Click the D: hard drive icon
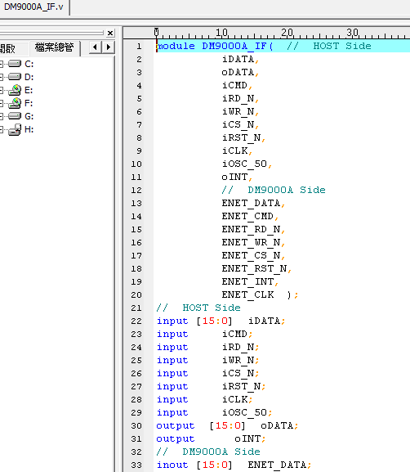Image resolution: width=410 pixels, height=472 pixels. click(x=15, y=77)
